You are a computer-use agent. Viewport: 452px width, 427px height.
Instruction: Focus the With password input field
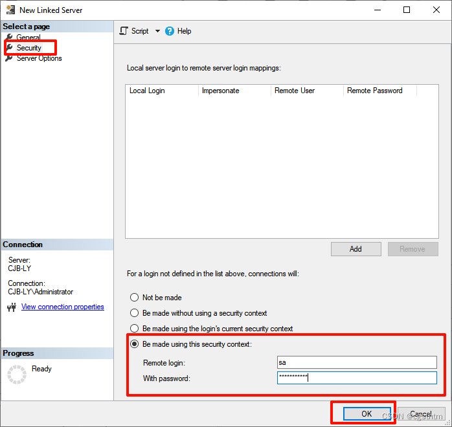point(357,378)
